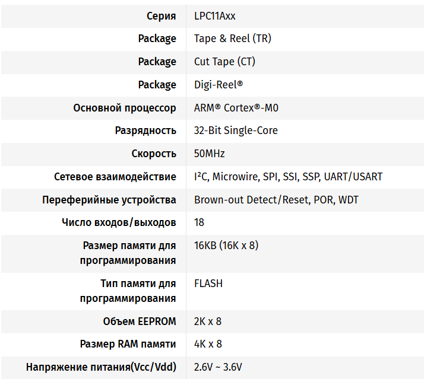Click the 2K x 8 EEPROM value

pyautogui.click(x=208, y=321)
